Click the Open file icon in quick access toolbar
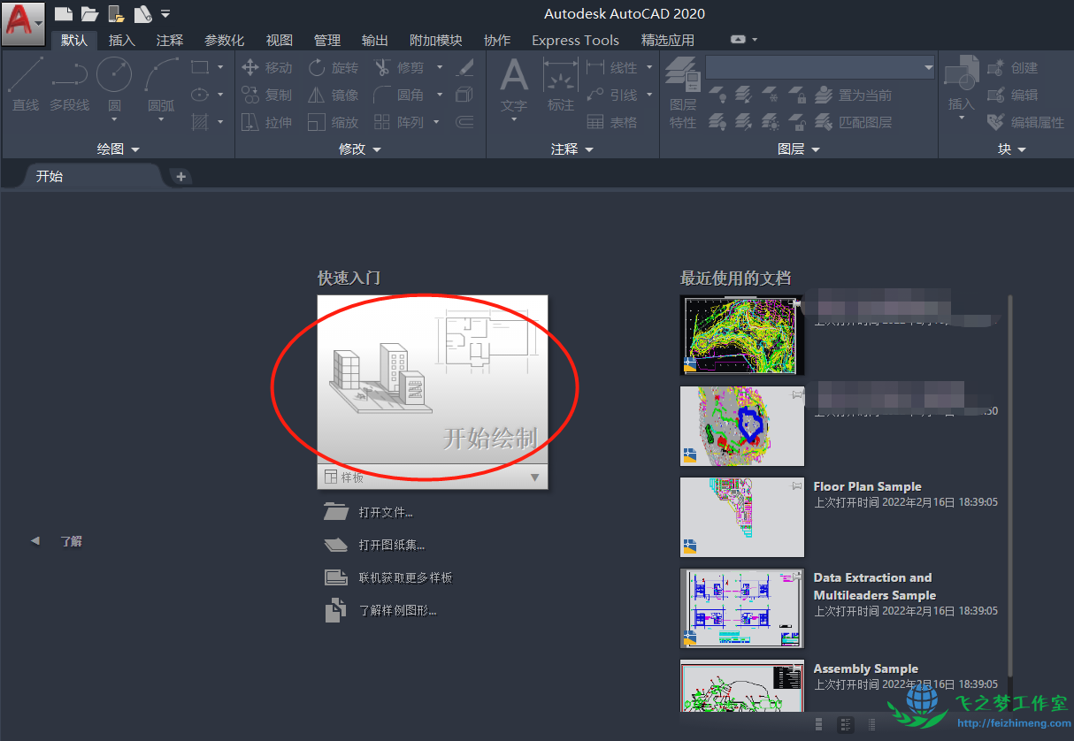Image resolution: width=1074 pixels, height=741 pixels. [x=89, y=13]
